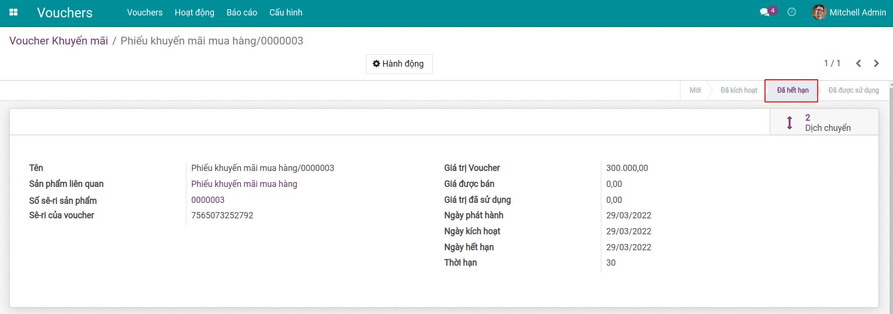Open Phiếu khuyến mãi mua hàng product link
Image resolution: width=893 pixels, height=314 pixels.
click(244, 184)
